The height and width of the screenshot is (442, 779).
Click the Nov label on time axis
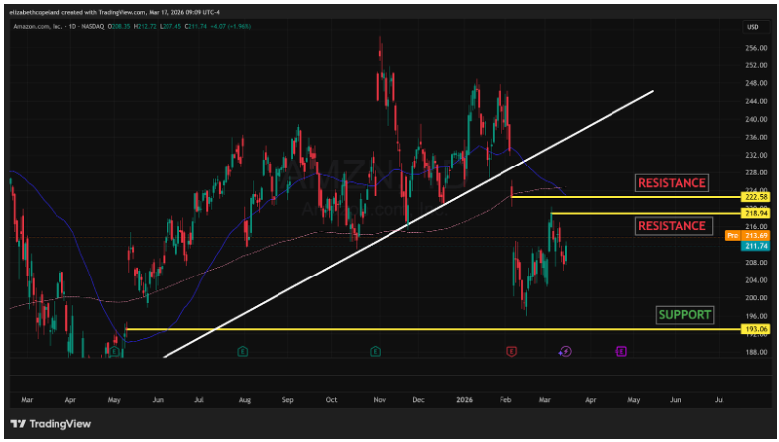[380, 399]
